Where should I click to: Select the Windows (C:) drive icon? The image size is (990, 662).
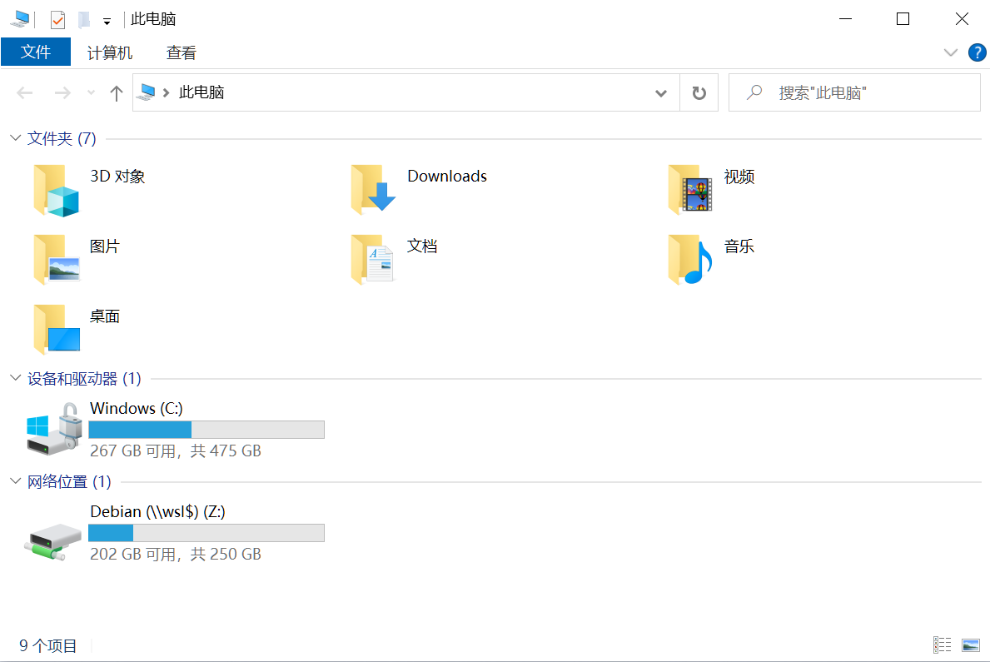54,430
